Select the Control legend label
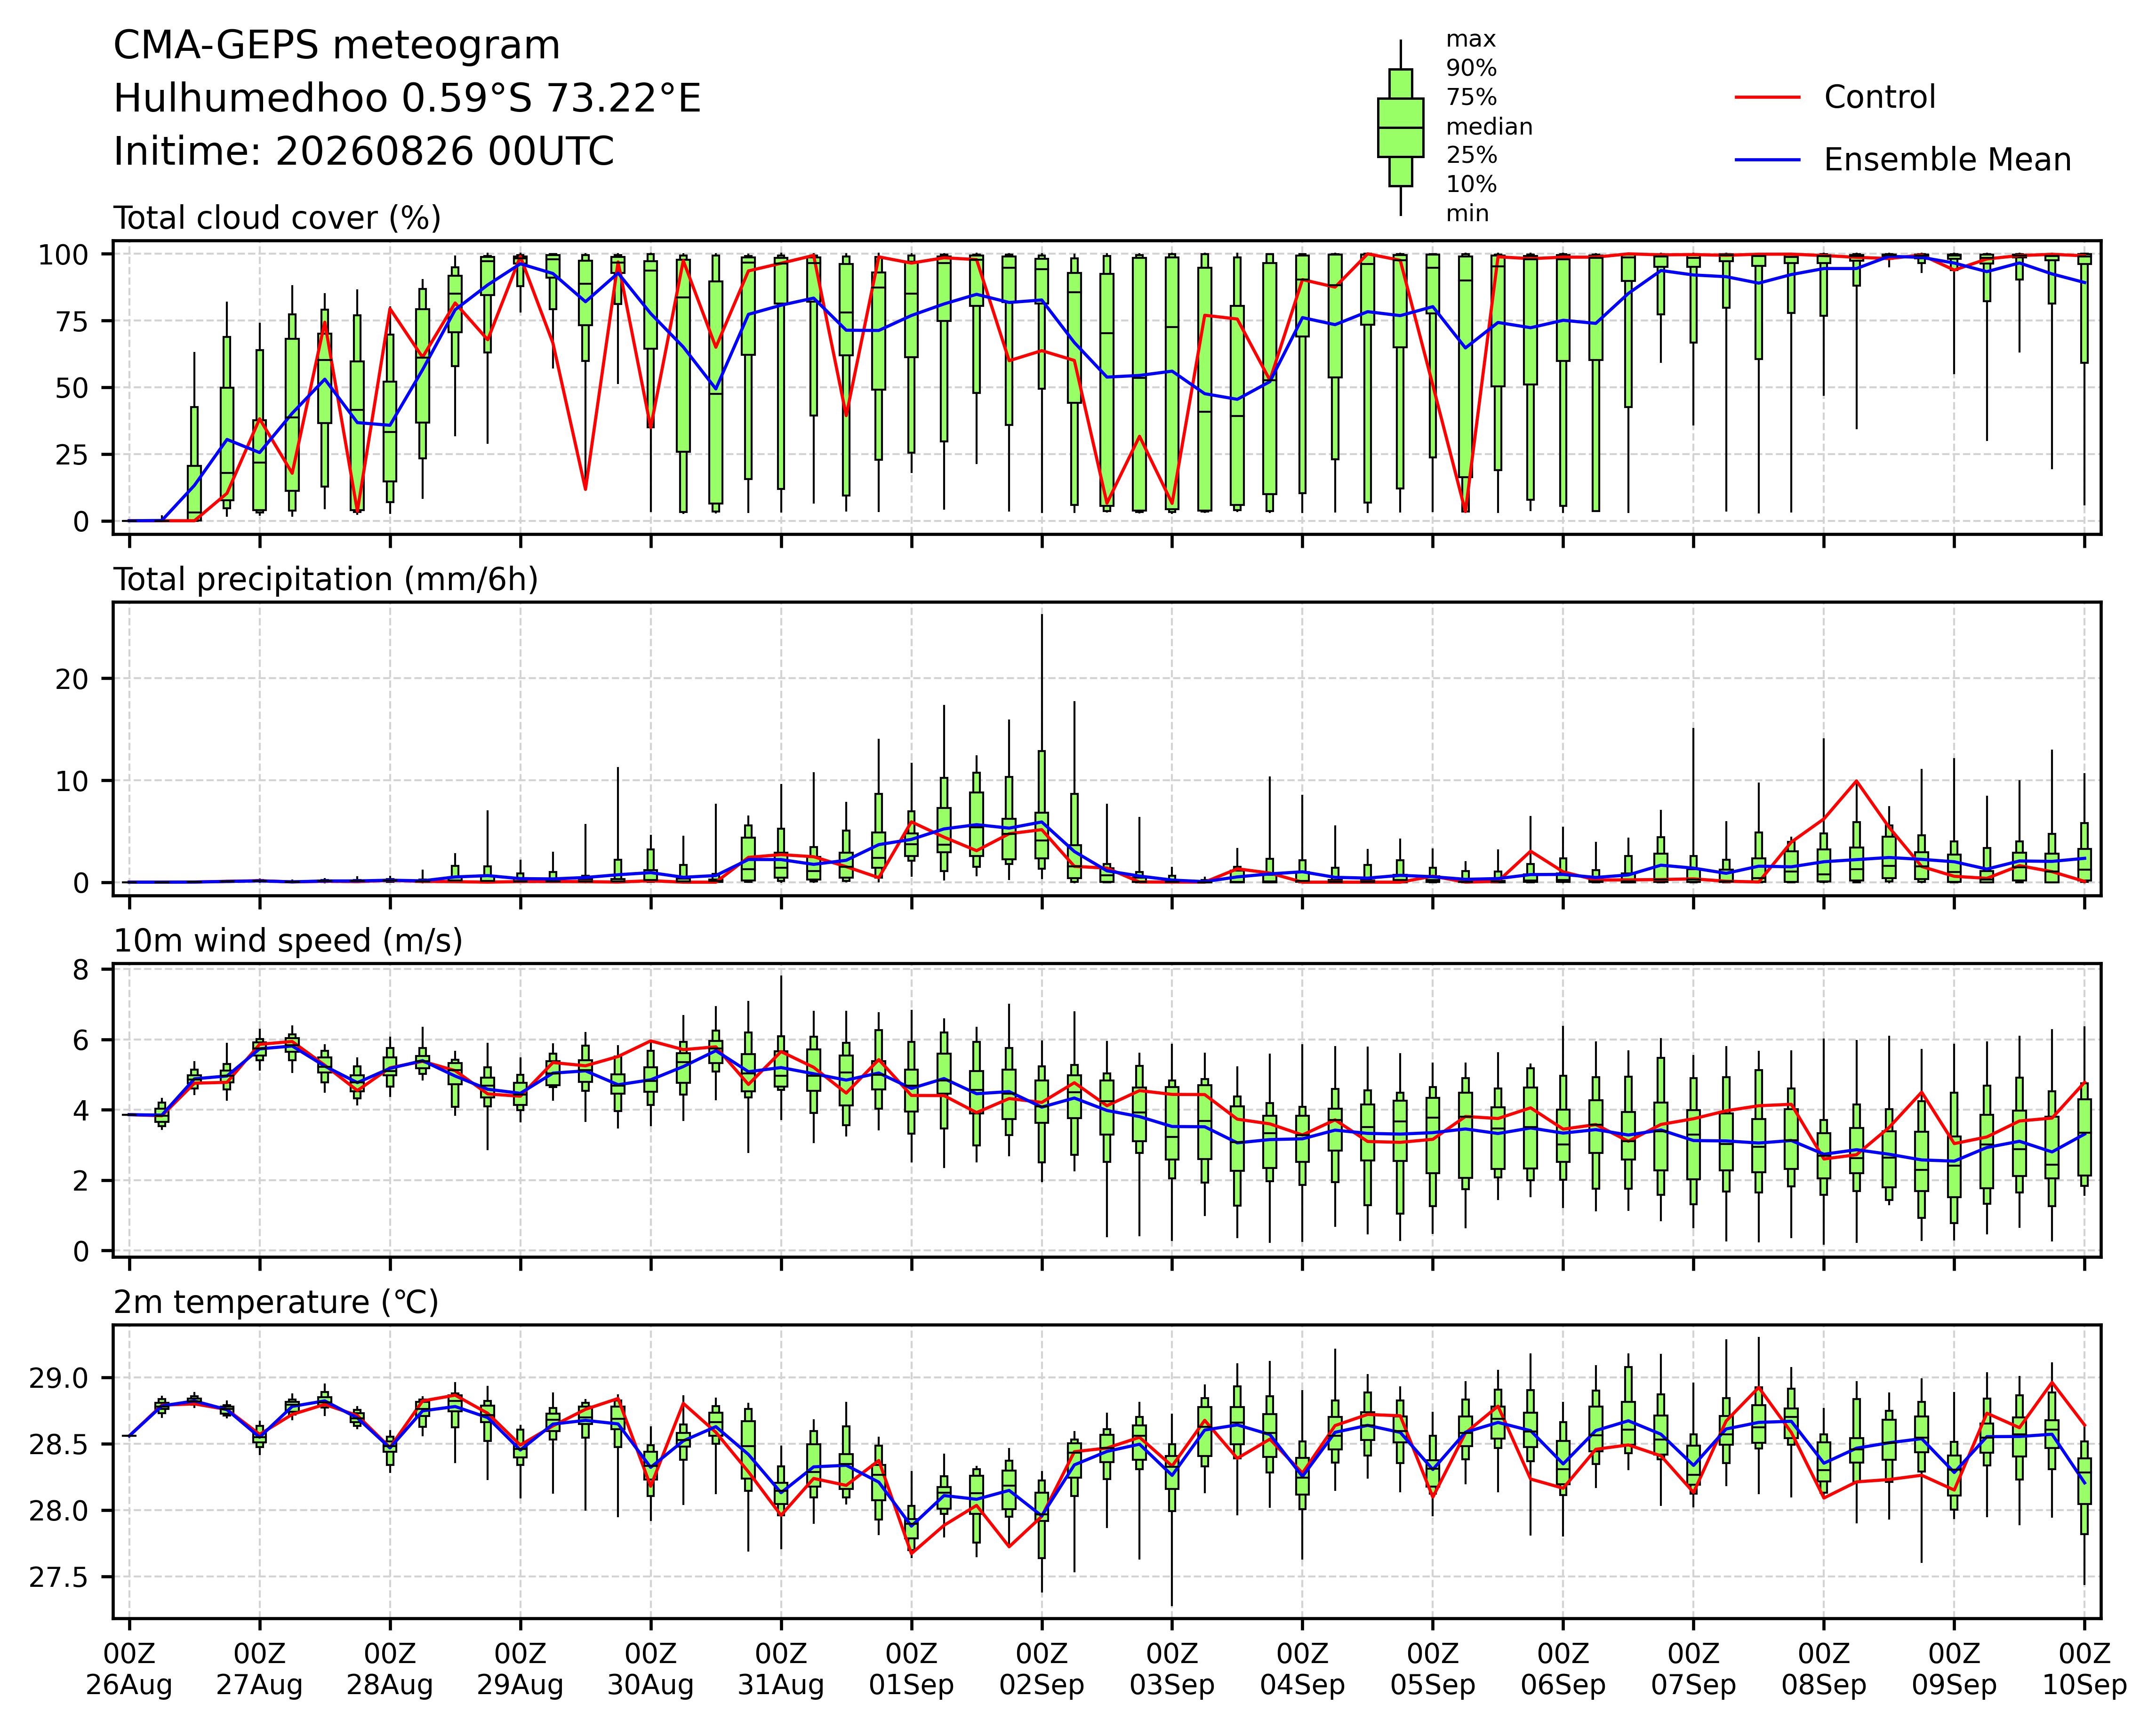2156x1728 pixels. click(x=1879, y=97)
